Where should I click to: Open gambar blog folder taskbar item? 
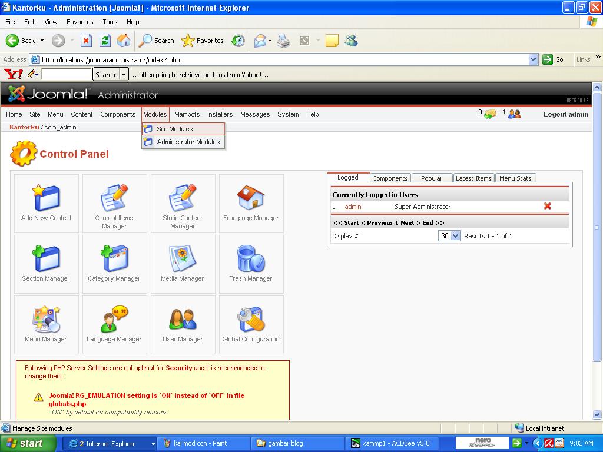click(297, 444)
